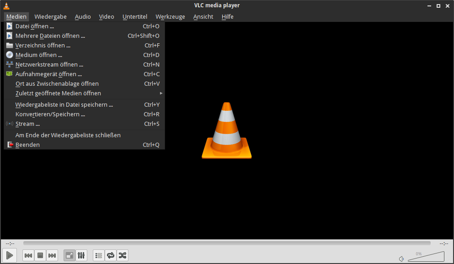Open extended settings equalizer button
The image size is (454, 264).
click(x=81, y=255)
